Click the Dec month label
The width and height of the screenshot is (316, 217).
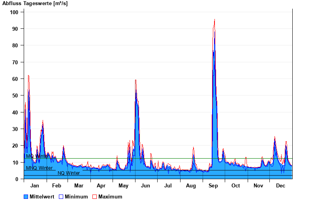[280, 186]
